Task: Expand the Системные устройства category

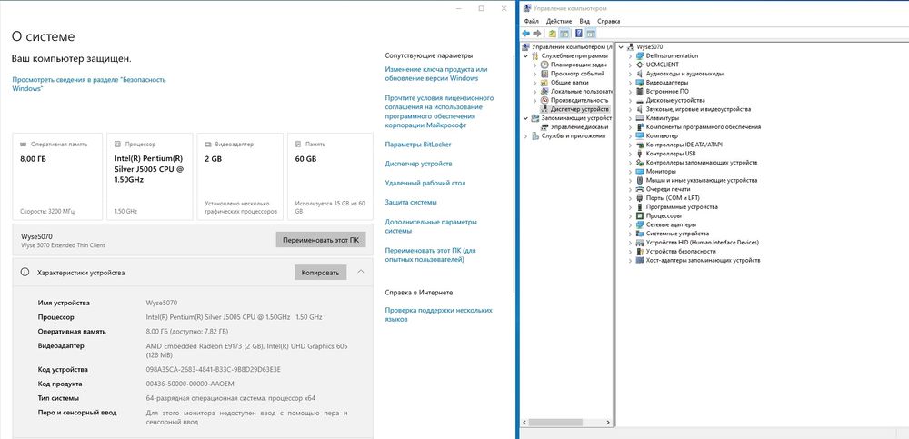Action: coord(630,234)
